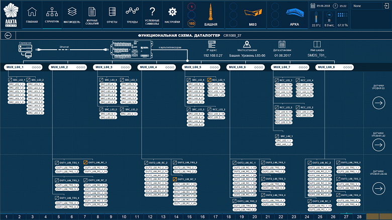392x220 pixels.
Task: Select the MUX_L66_1 multiplexer
Action: tap(23, 67)
